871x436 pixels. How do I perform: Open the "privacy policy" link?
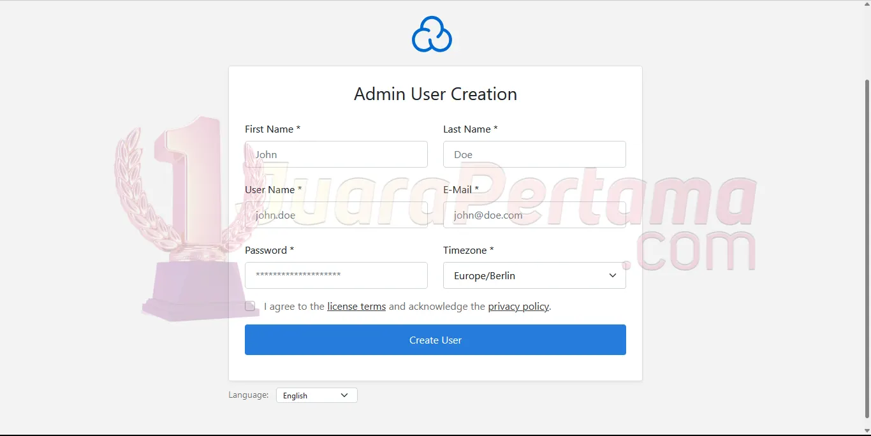(518, 306)
